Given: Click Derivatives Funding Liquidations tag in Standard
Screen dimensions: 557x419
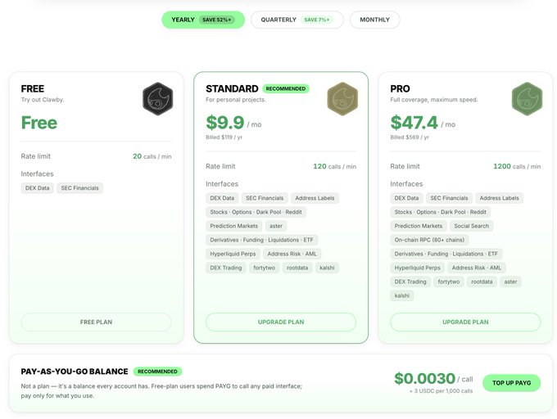Looking at the screenshot, I should [261, 240].
